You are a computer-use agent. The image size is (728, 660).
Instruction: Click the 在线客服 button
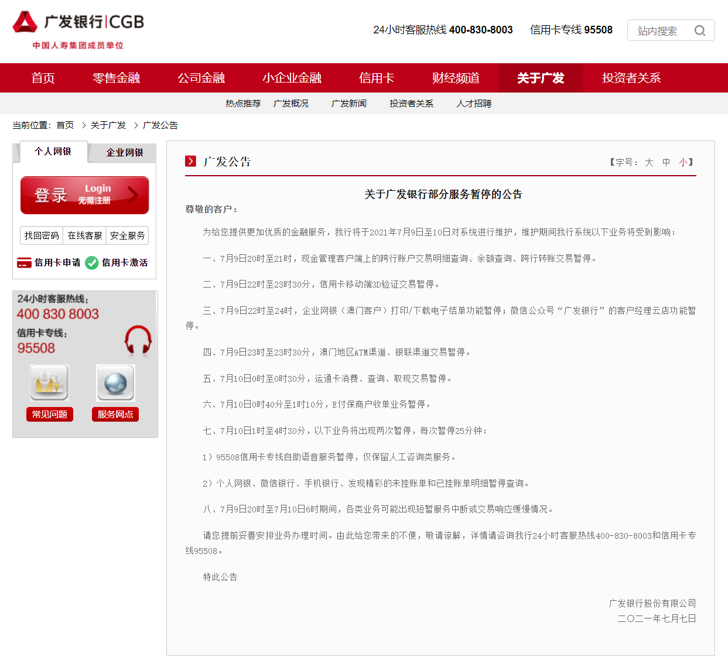tap(85, 235)
